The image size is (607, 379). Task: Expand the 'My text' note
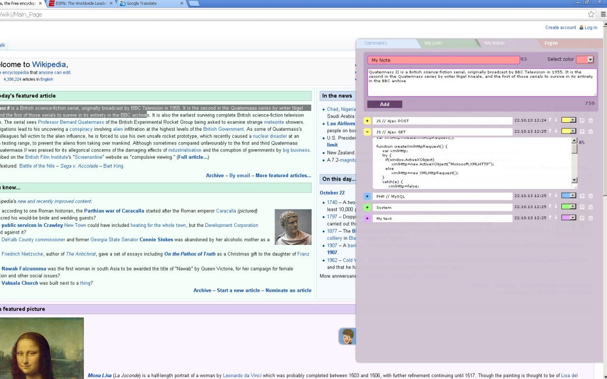(367, 218)
